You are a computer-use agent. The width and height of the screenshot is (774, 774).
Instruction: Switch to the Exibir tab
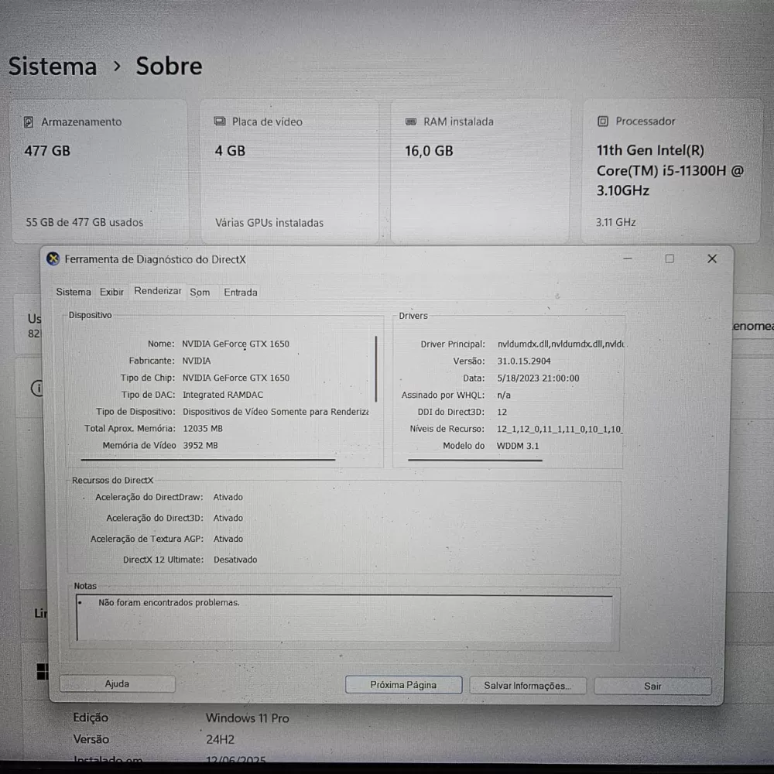coord(111,292)
